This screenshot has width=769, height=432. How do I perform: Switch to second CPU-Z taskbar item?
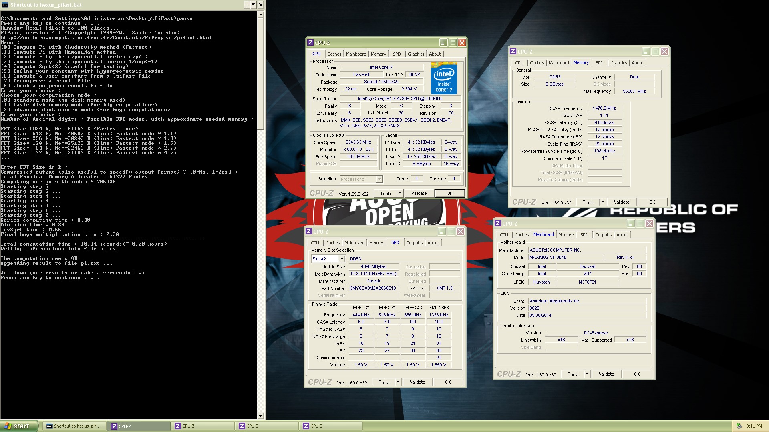click(x=203, y=426)
